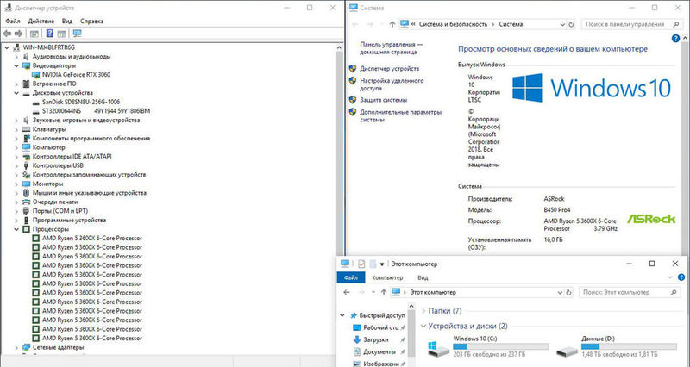Viewport: 690px width, 367px height.
Task: Expand the Аудиовходы и аудиовыходы node
Action: [16, 57]
